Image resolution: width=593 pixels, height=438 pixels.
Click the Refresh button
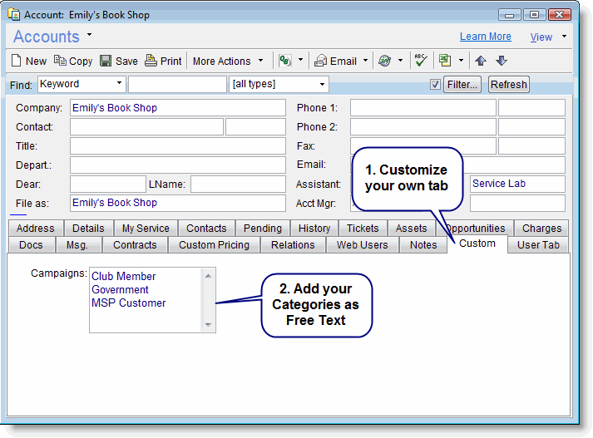pyautogui.click(x=508, y=85)
